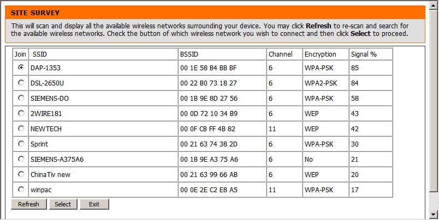Image resolution: width=439 pixels, height=220 pixels.
Task: Click the Exit button
Action: pos(94,204)
